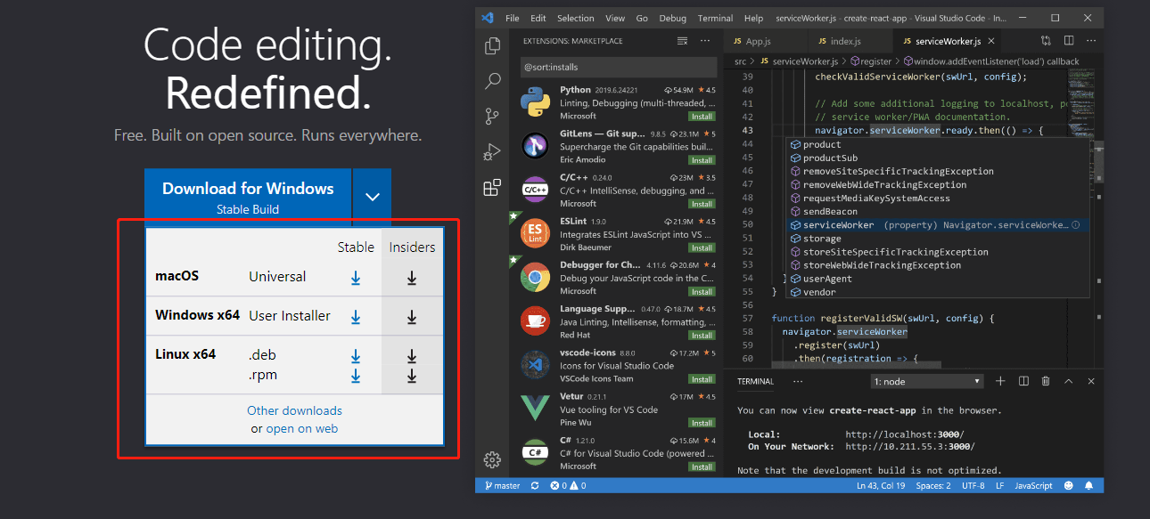Open the editor more actions ellipsis
The height and width of the screenshot is (519, 1150).
[1090, 41]
